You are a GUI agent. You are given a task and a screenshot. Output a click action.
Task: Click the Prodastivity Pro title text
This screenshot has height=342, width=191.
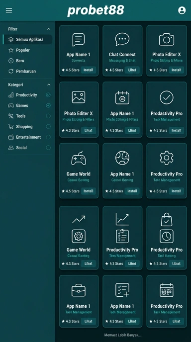[167, 113]
